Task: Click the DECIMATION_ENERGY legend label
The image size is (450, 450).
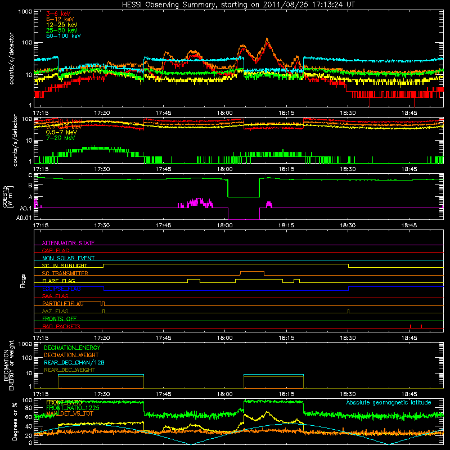Action: (x=72, y=348)
